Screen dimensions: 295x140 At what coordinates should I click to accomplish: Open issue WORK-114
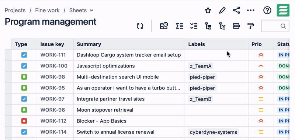[53, 132]
